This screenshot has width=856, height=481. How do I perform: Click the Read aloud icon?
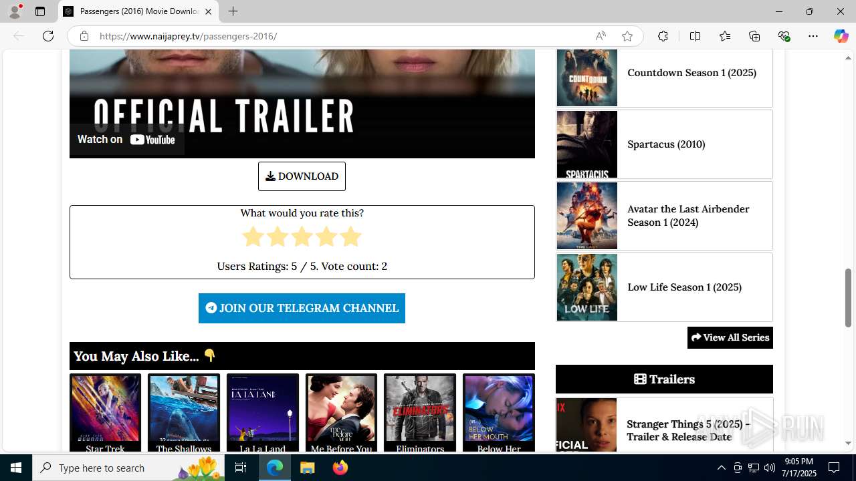(601, 36)
